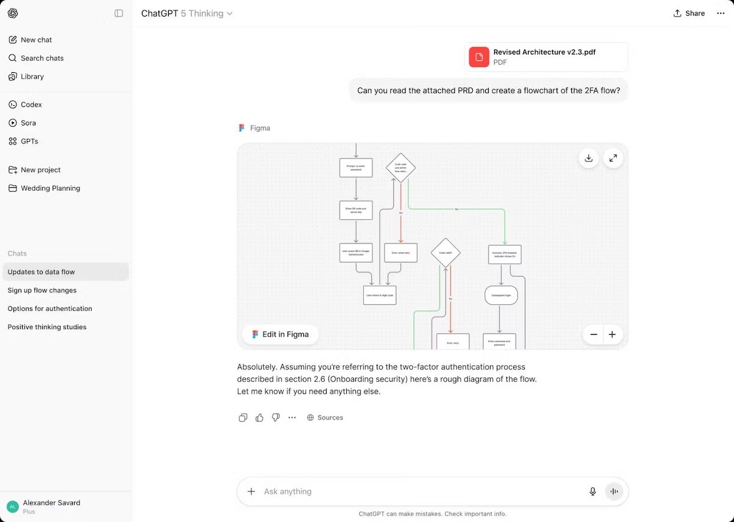Share the current conversation
The height and width of the screenshot is (522, 734).
pyautogui.click(x=689, y=13)
